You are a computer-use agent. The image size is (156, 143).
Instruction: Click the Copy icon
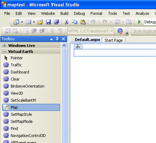coord(74,22)
